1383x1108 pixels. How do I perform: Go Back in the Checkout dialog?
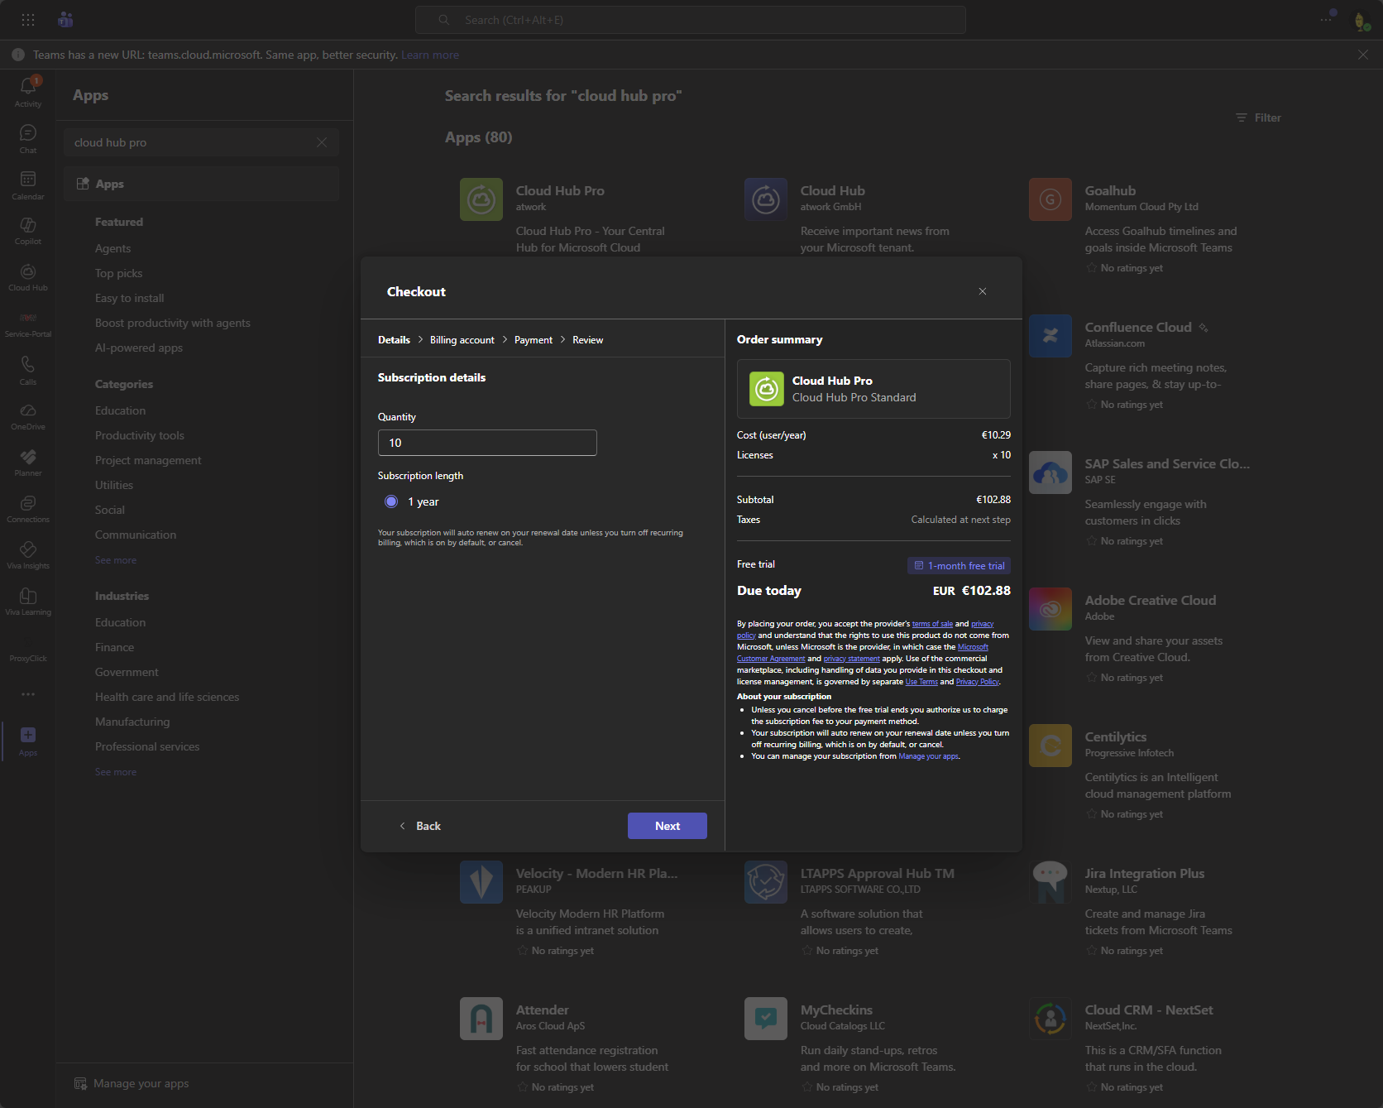[x=420, y=826]
